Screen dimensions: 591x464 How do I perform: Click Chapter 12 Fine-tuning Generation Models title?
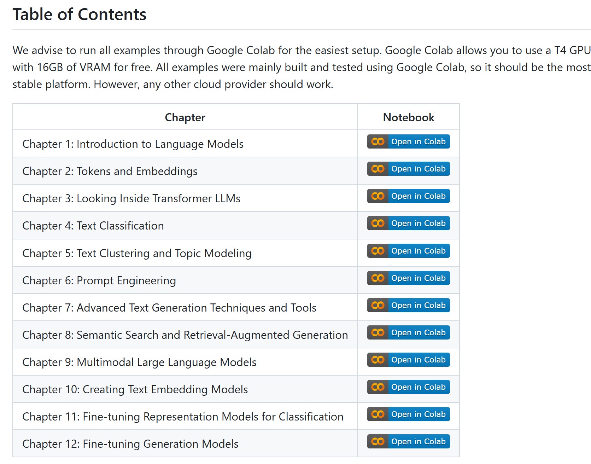130,444
